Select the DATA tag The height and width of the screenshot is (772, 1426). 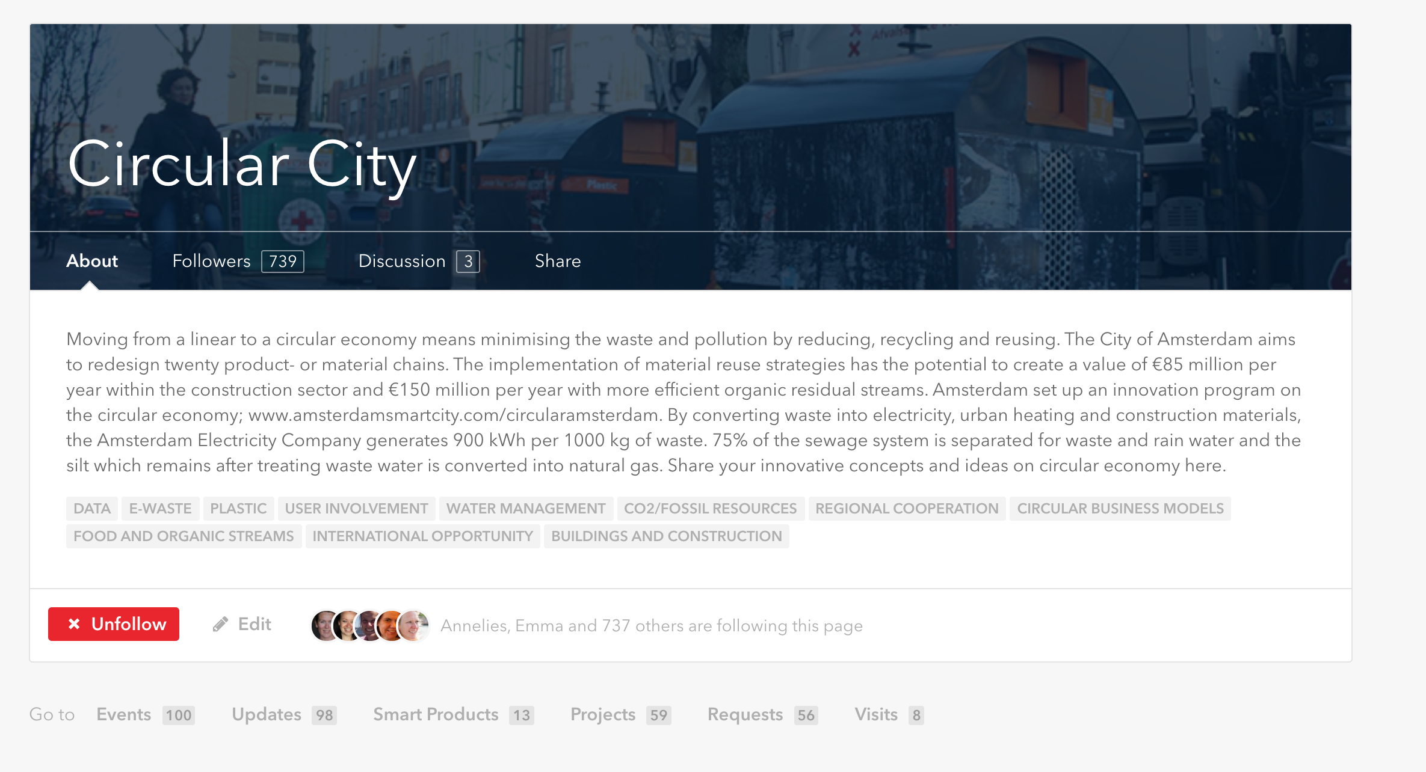tap(92, 509)
